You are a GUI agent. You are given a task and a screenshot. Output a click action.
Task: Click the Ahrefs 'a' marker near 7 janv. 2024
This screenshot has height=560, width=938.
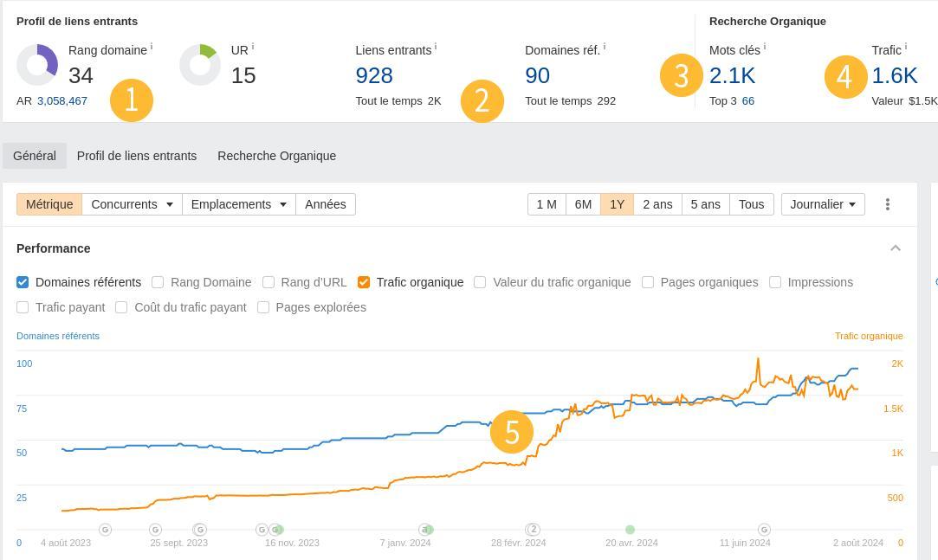425,529
